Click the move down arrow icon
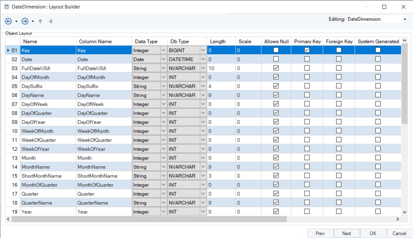The image size is (413, 238). pyautogui.click(x=51, y=21)
